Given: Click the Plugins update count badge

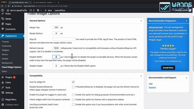Looking at the screenshot, I should tap(14, 78).
